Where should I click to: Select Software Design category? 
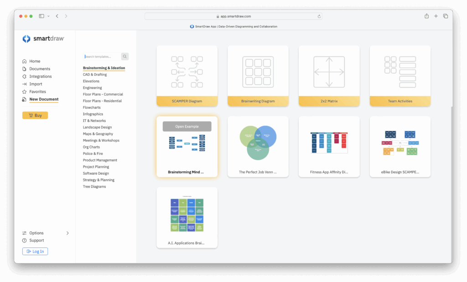96,174
